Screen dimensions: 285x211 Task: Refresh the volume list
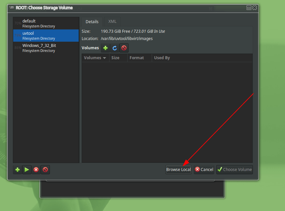pos(115,48)
